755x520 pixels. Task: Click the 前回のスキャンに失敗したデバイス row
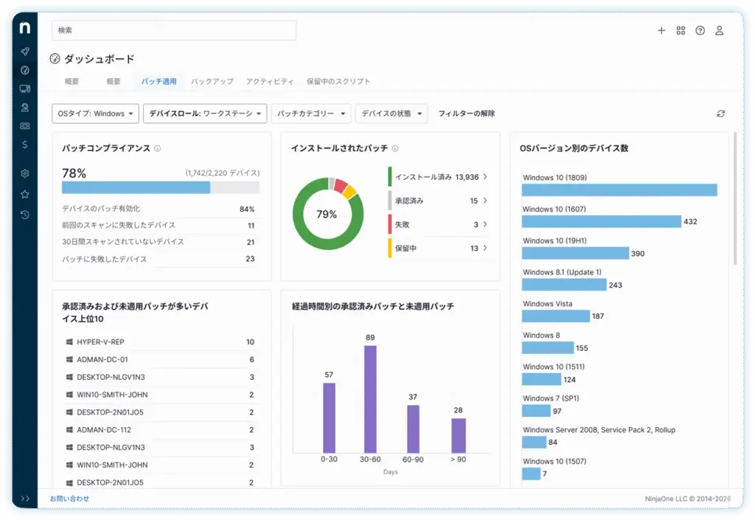coord(160,226)
